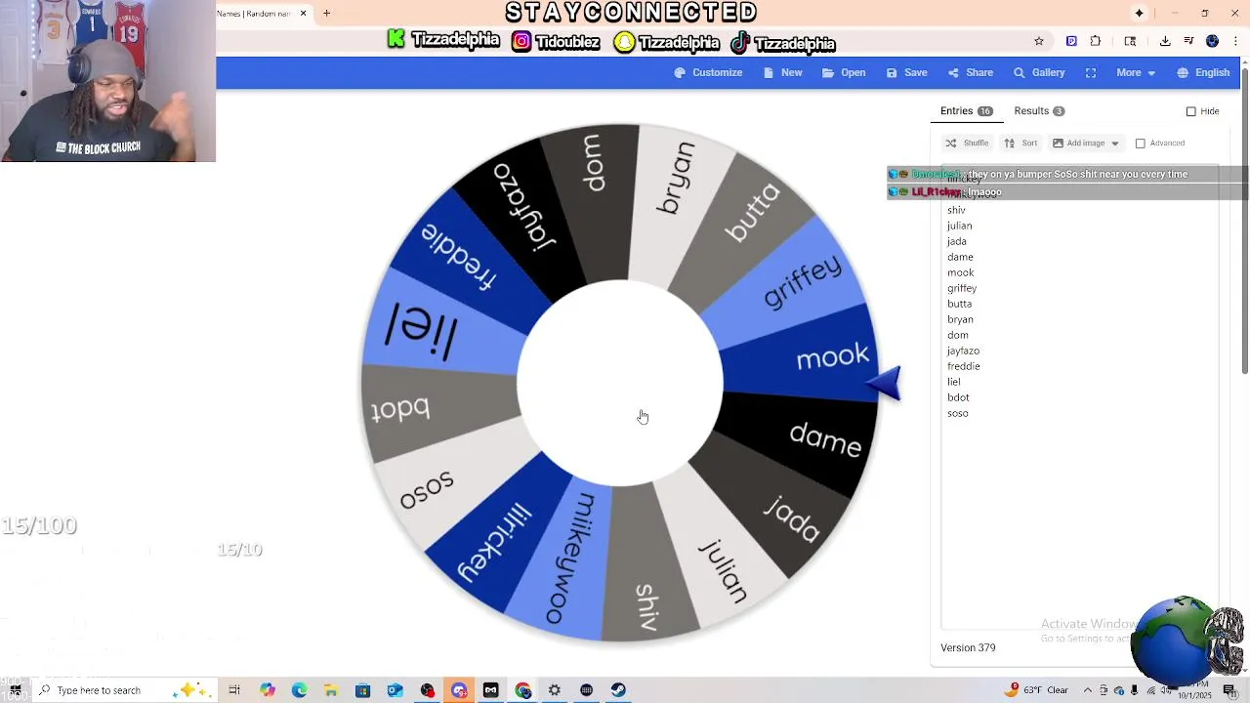
Task: Show hidden system tray icons
Action: click(x=1088, y=690)
